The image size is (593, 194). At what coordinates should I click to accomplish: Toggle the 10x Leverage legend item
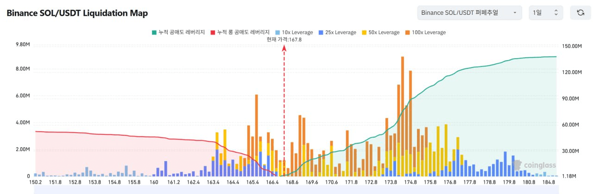point(295,32)
